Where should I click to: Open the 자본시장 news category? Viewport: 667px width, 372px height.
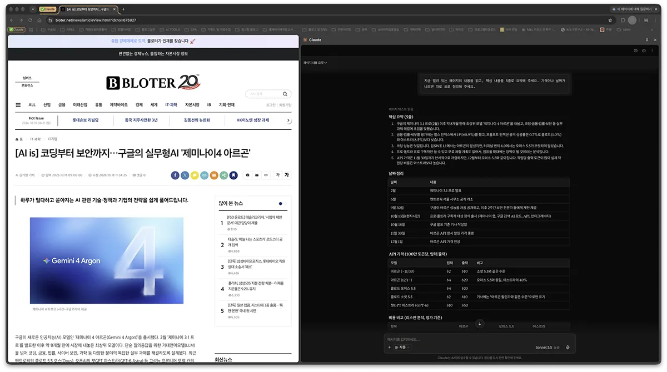point(192,104)
